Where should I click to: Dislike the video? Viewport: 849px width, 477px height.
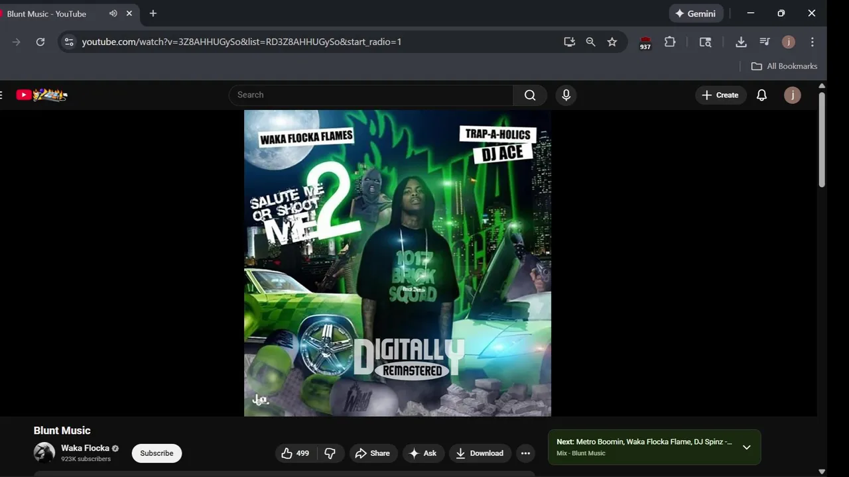[x=330, y=453]
